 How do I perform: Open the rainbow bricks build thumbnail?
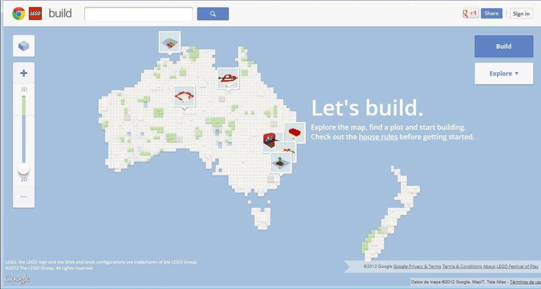point(170,42)
